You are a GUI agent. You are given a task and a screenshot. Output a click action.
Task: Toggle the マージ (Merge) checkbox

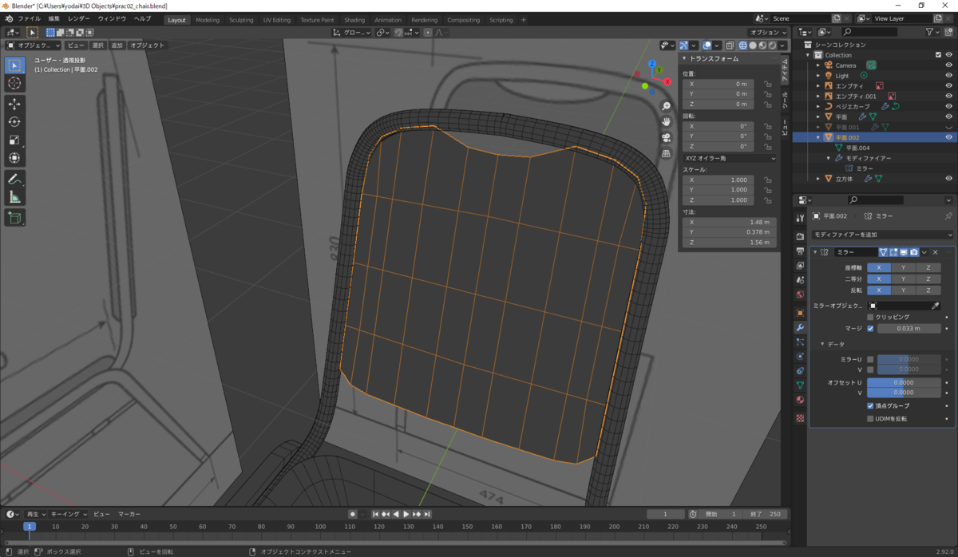(x=870, y=328)
